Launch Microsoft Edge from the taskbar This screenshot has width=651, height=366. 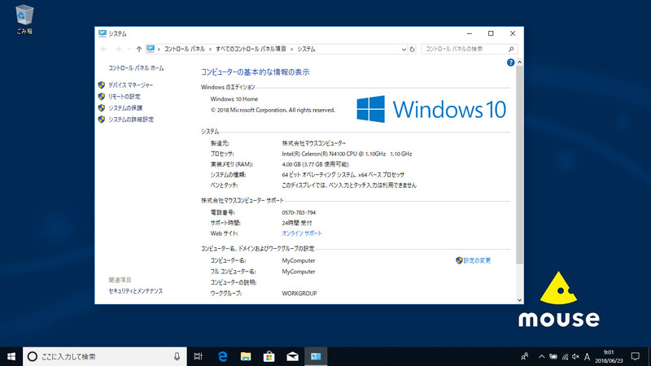tap(222, 356)
